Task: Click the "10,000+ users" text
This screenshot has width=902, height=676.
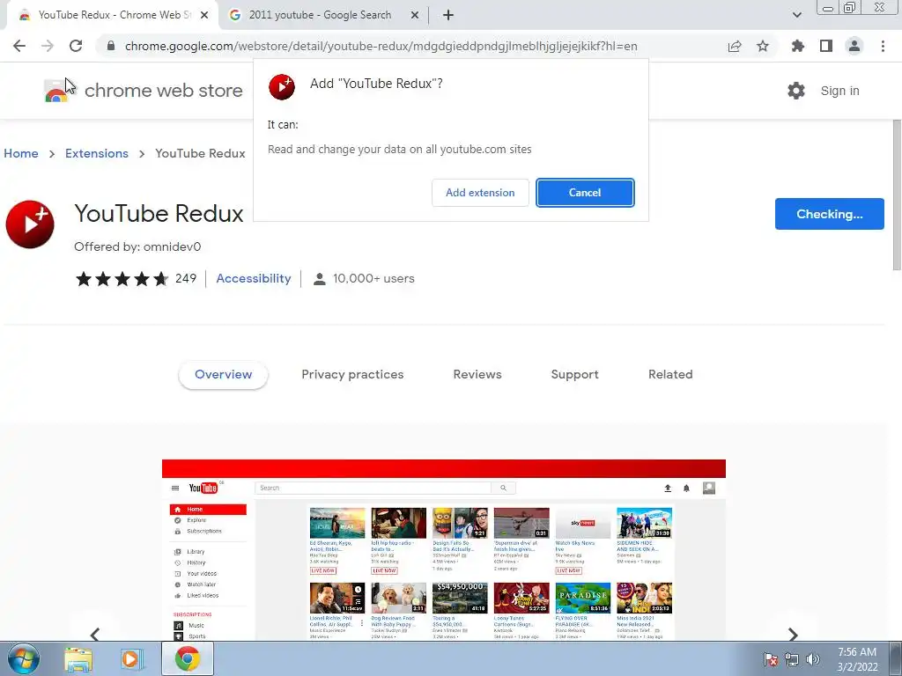Action: coord(373,279)
